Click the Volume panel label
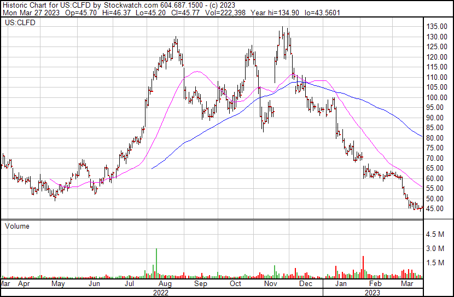 point(17,226)
